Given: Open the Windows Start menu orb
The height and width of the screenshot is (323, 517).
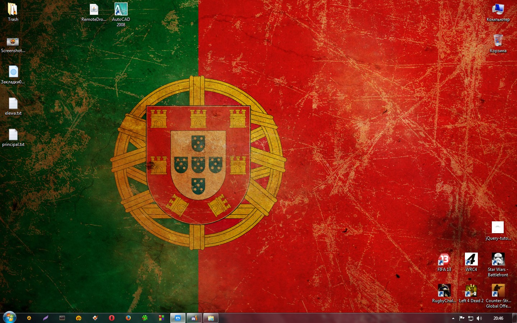Looking at the screenshot, I should click(10, 318).
